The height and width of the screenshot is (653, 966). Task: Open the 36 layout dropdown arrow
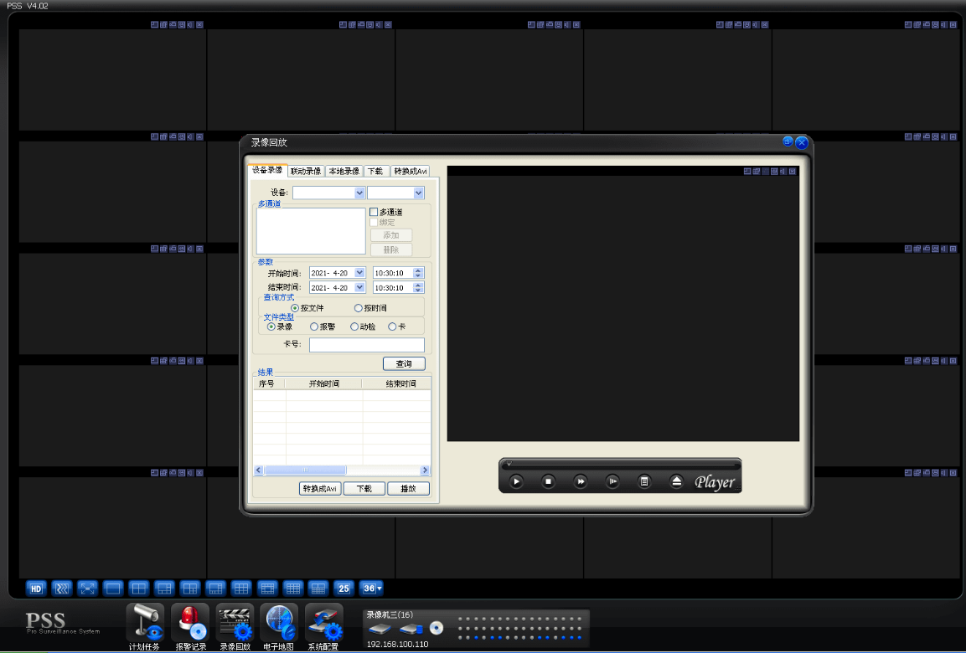coord(378,589)
